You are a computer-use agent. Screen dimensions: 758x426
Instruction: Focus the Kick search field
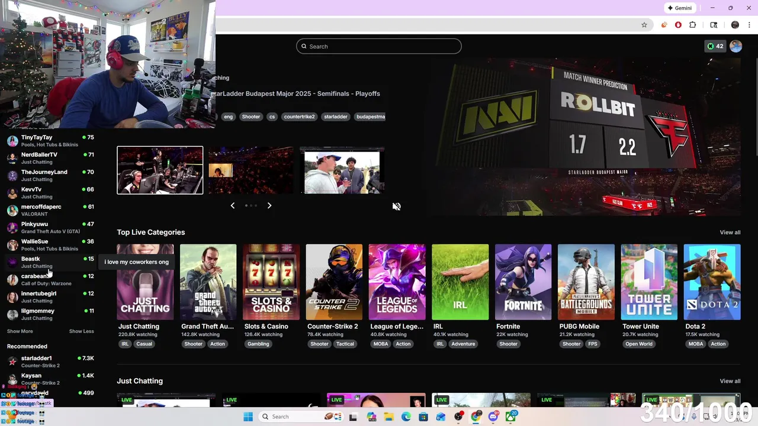[379, 46]
